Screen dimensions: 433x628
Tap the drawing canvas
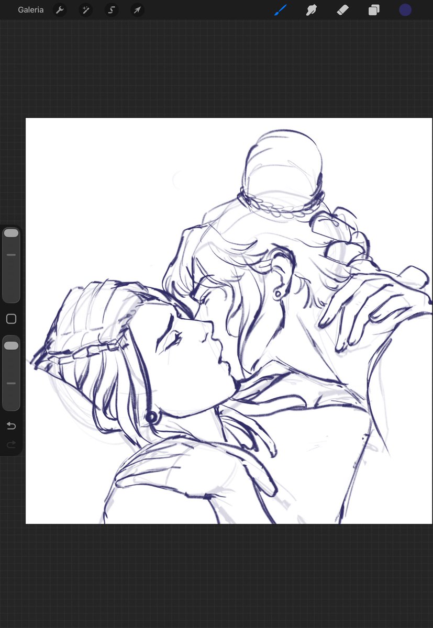tap(229, 321)
